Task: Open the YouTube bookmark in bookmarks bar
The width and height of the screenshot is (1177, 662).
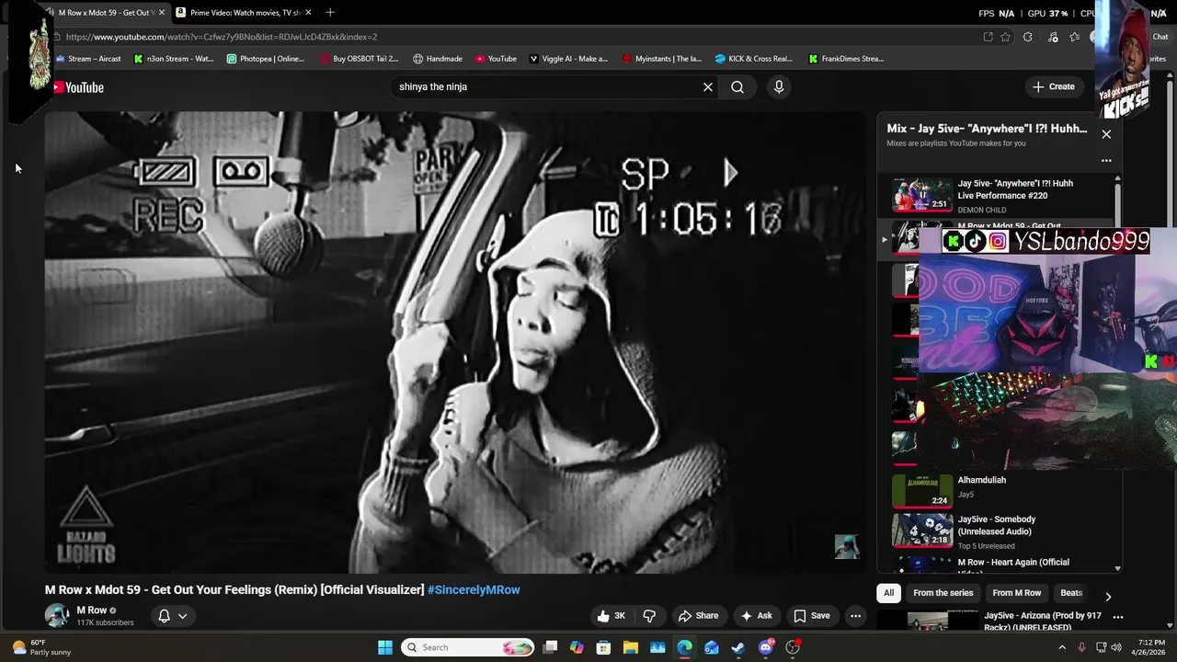Action: (x=496, y=58)
